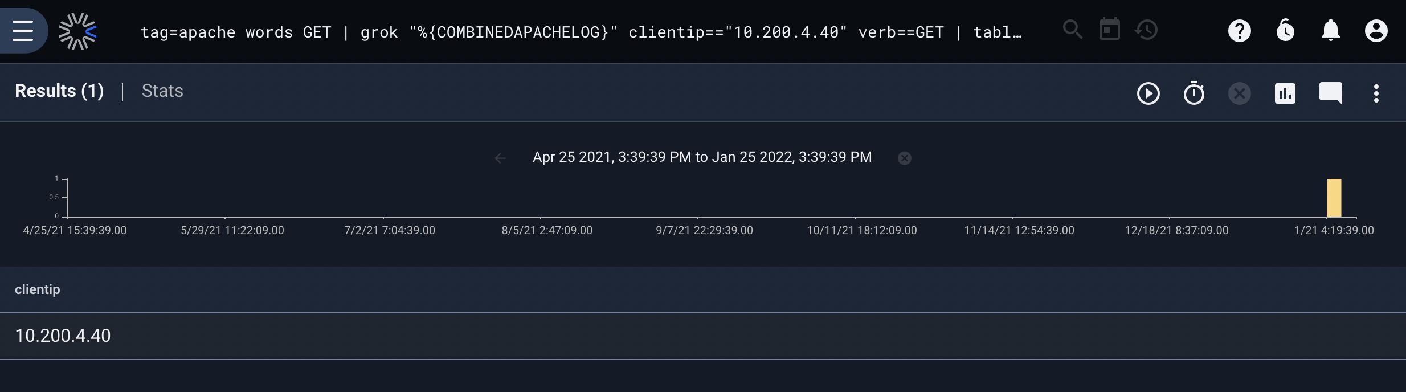Open the calendar timeframe picker
Image resolution: width=1406 pixels, height=392 pixels.
coord(1109,30)
